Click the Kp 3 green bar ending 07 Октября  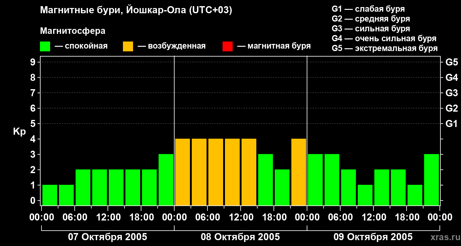(166, 180)
